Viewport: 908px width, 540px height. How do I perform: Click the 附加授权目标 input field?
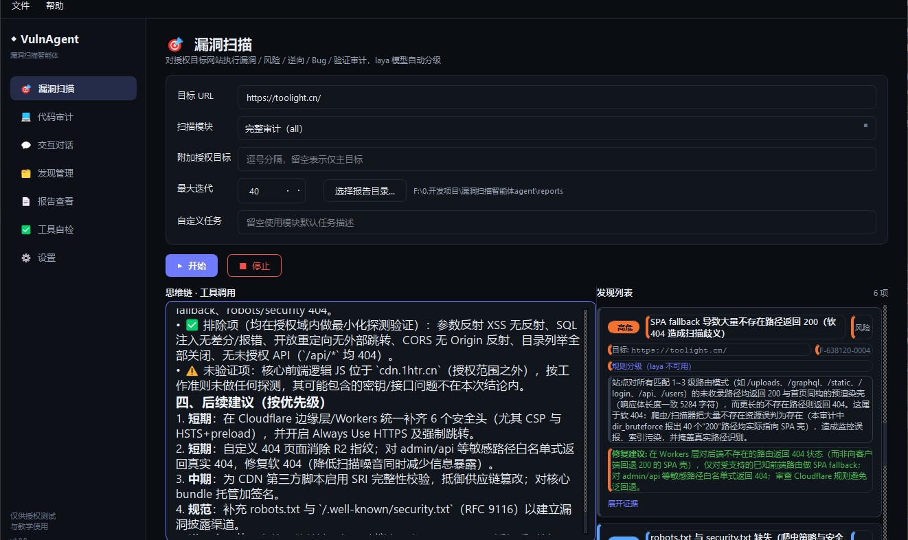pyautogui.click(x=556, y=159)
